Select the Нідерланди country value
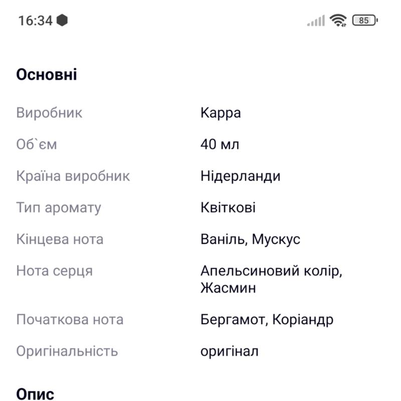Viewport: 401px width, 401px height. 240,176
